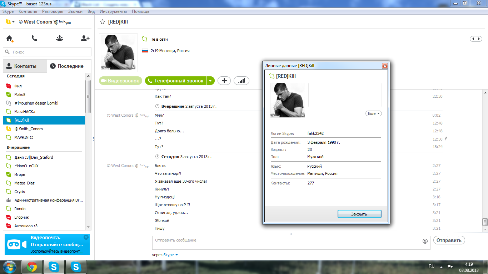Click the create group icon
488x274 pixels.
(60, 38)
